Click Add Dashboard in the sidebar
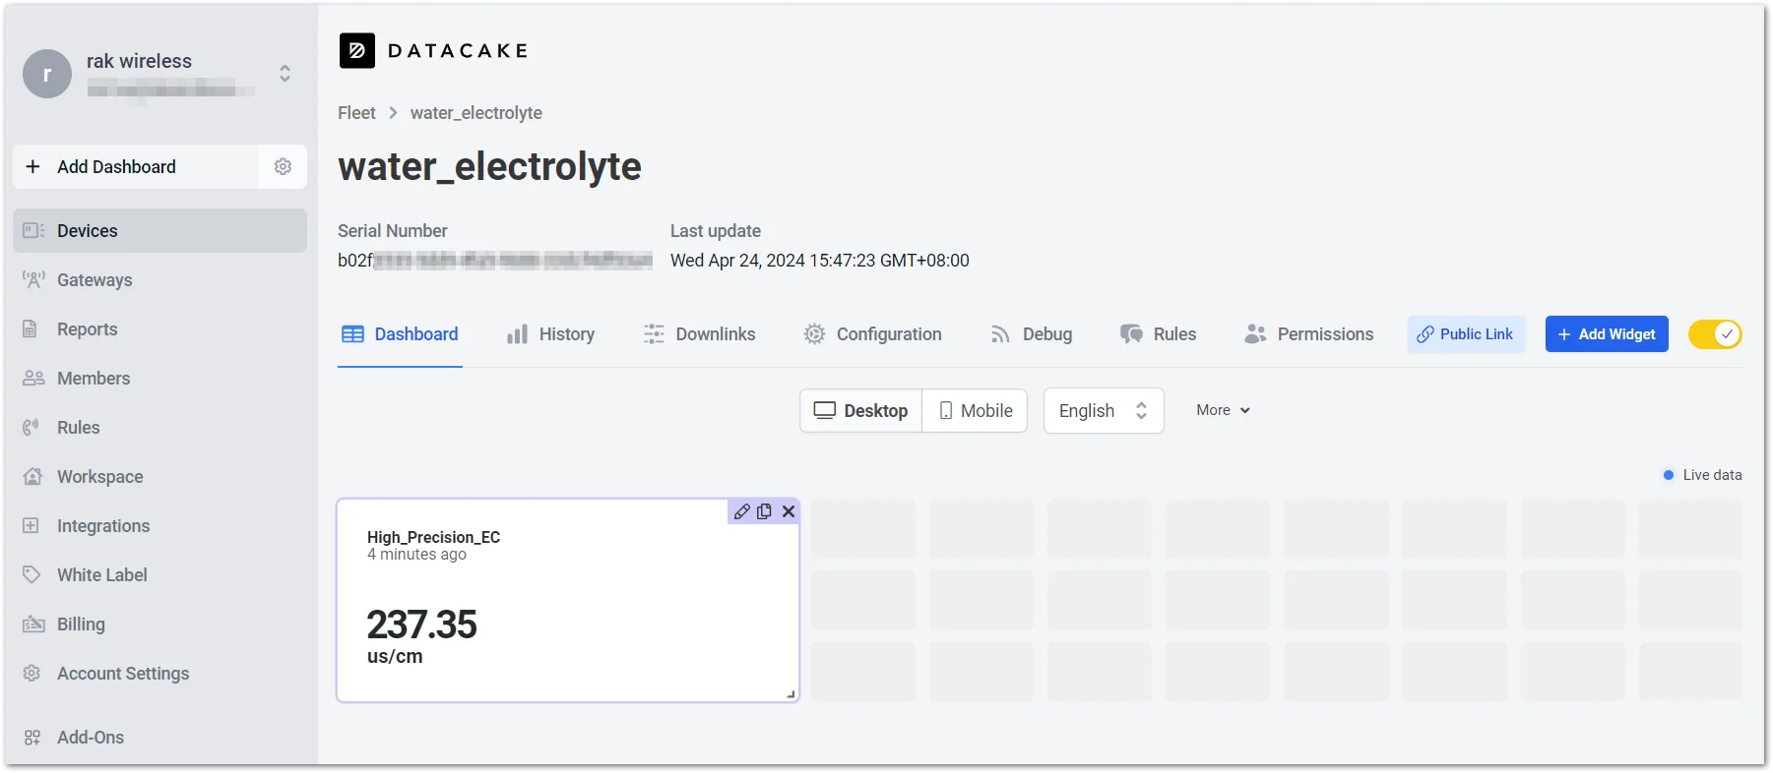1773x773 pixels. tap(136, 166)
